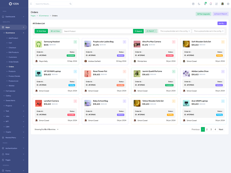The width and height of the screenshot is (231, 173).
Task: Click the fullscreen icon in the header
Action: (x=217, y=4)
